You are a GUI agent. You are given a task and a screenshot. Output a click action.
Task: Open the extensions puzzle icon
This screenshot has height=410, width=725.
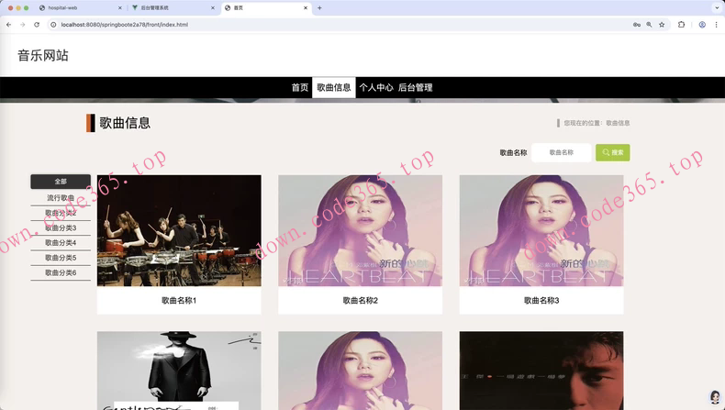681,25
